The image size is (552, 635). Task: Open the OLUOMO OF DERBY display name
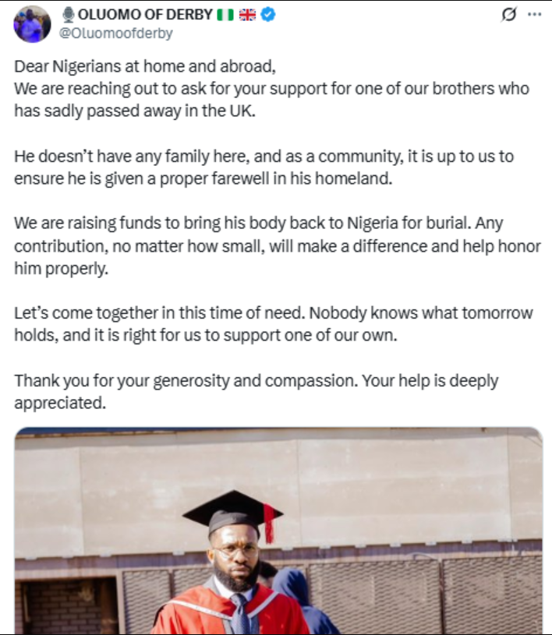pos(145,15)
